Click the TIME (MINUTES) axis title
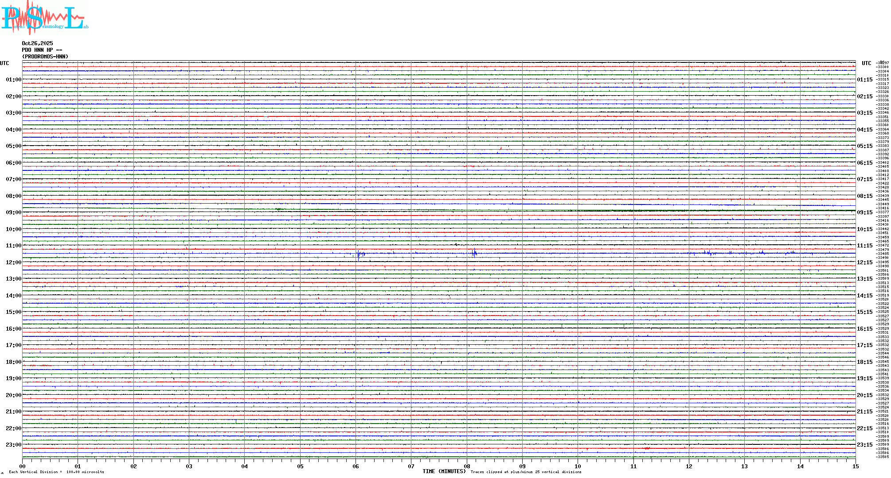The width and height of the screenshot is (891, 478). point(444,471)
